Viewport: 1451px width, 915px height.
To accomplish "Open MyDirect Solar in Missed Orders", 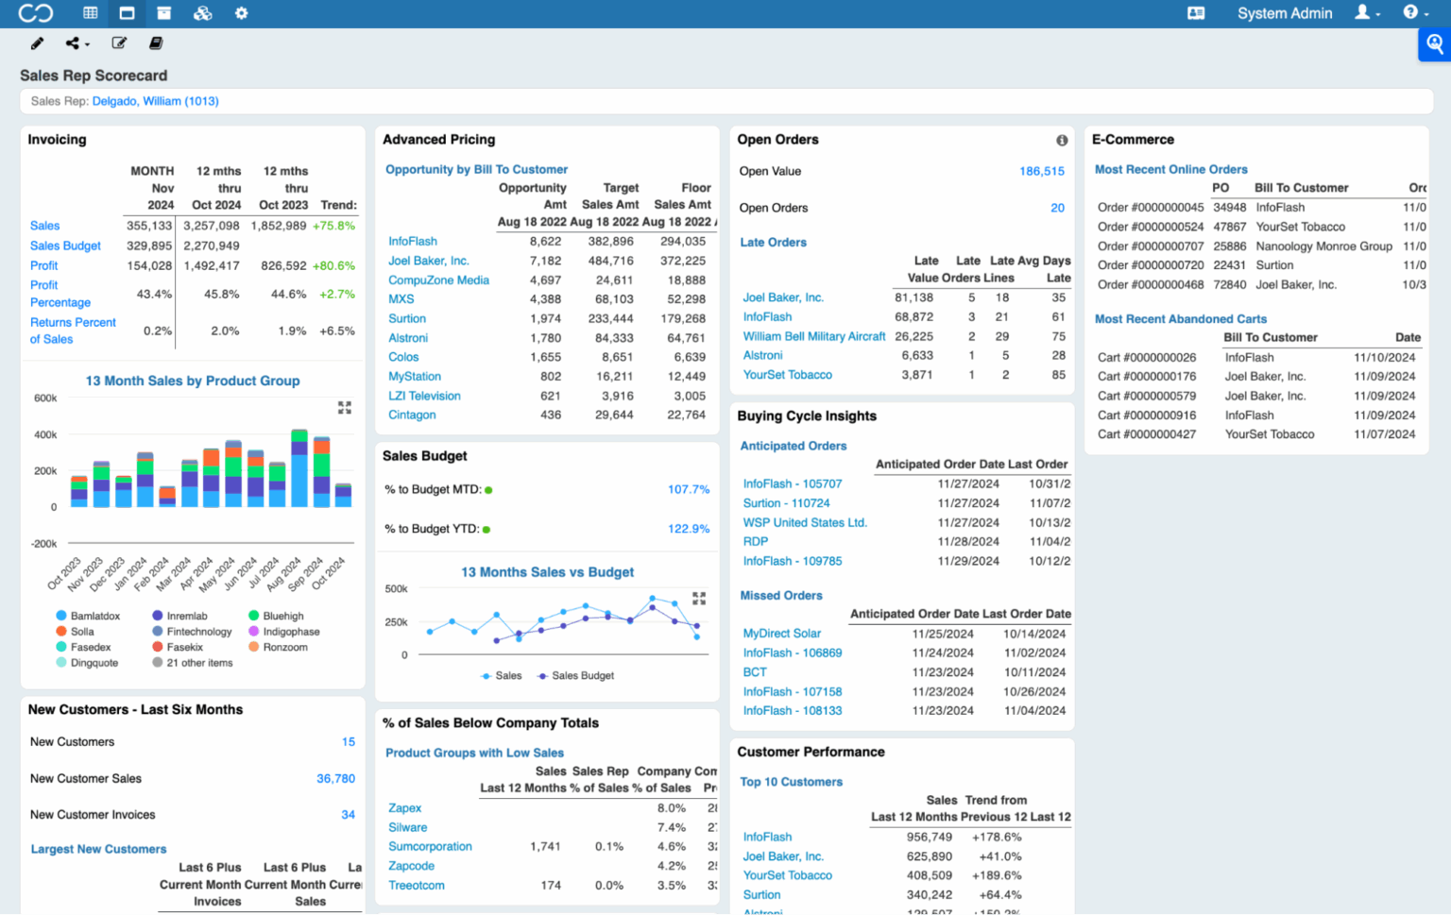I will tap(781, 635).
